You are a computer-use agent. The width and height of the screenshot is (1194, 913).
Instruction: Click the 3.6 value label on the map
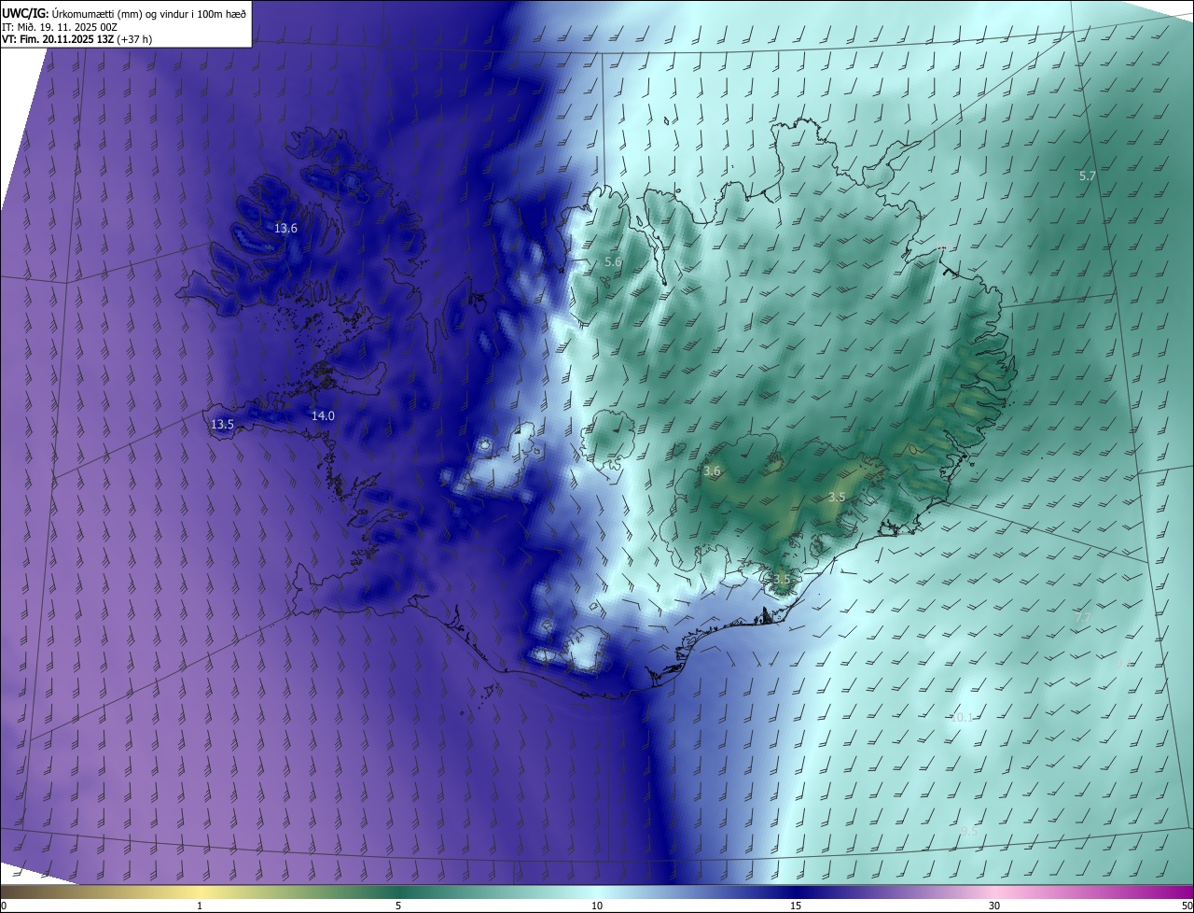click(712, 472)
